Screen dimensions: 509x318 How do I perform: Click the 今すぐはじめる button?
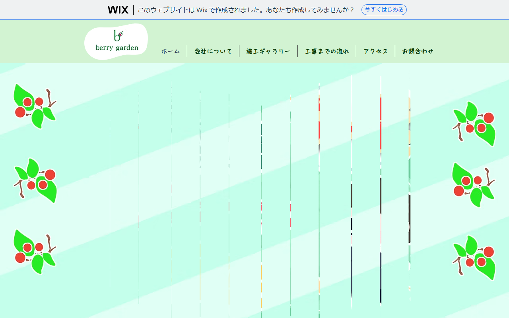click(384, 10)
